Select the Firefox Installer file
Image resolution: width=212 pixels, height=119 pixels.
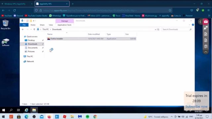pyautogui.click(x=91, y=39)
